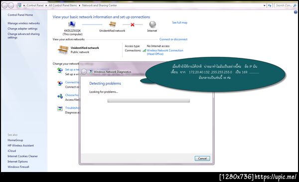Screen dimensions: 299x182
Task: Expand the arrow after Control Panel breadcrumb
Action: (46, 5)
